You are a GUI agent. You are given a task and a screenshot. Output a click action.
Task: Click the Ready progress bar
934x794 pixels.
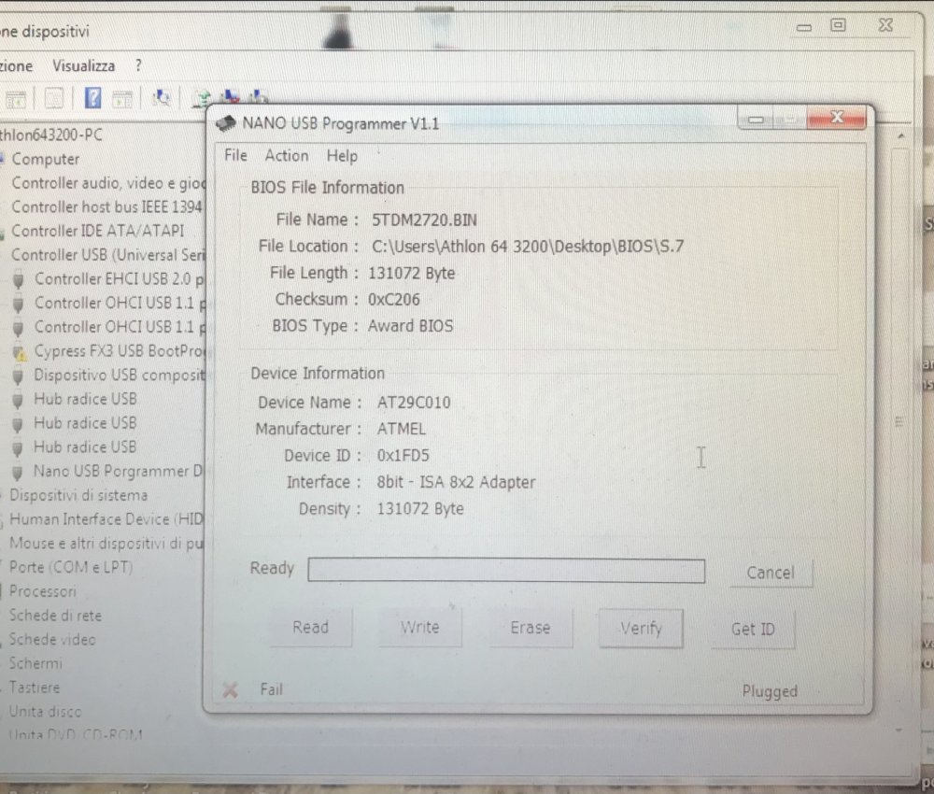click(506, 571)
